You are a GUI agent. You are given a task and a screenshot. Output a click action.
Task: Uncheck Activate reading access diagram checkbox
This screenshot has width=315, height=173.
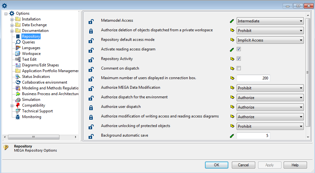coord(239,49)
